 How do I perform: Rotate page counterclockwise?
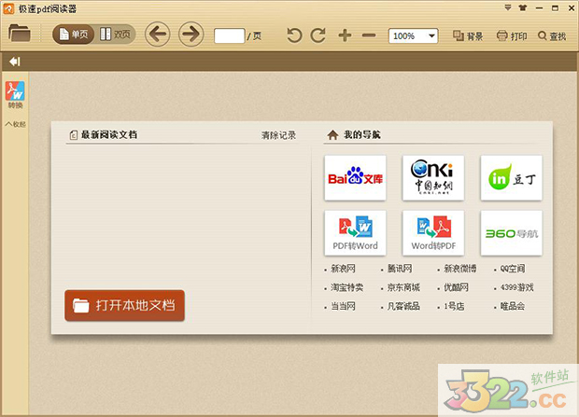[x=294, y=35]
